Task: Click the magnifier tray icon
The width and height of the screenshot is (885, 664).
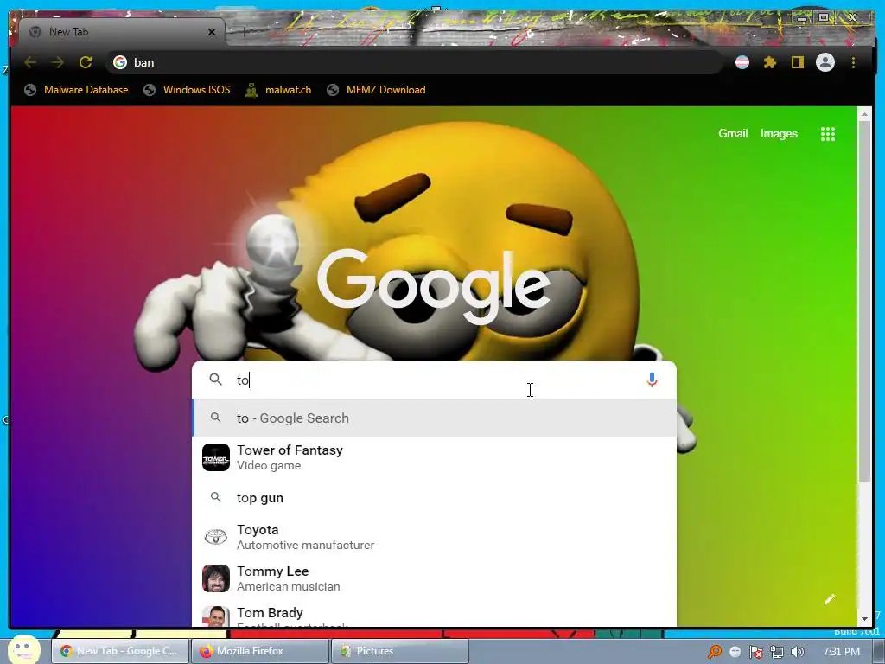Action: [x=715, y=652]
